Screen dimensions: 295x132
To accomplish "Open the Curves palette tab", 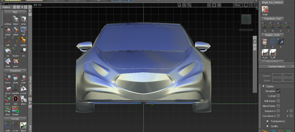I will click(x=15, y=119).
